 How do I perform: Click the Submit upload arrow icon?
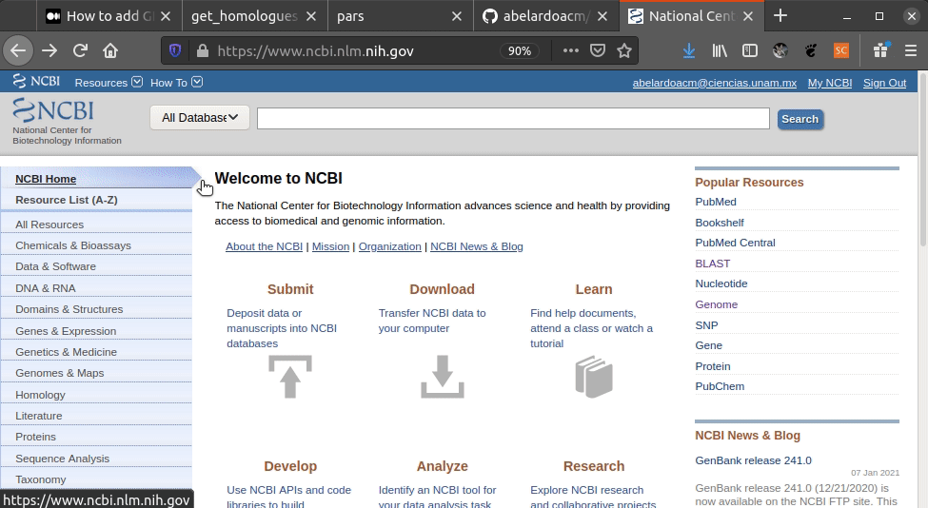[x=290, y=377]
